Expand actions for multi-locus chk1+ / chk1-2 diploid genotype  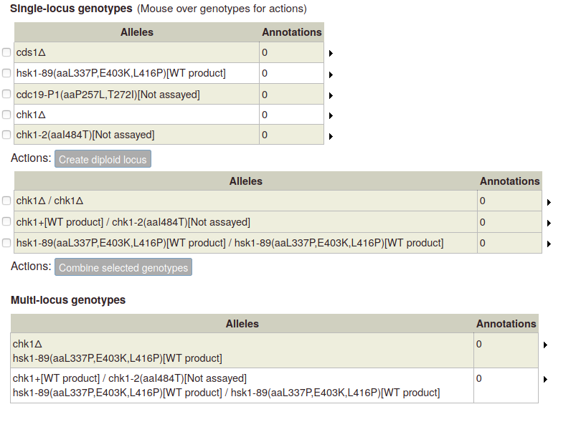[545, 379]
